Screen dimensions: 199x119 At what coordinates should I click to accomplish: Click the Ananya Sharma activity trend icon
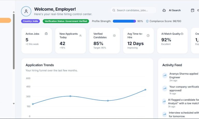(x=165, y=76)
